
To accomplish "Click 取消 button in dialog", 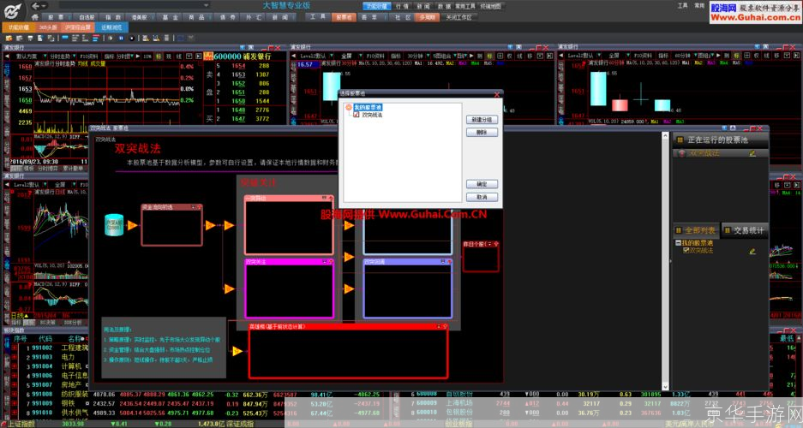I will click(482, 197).
